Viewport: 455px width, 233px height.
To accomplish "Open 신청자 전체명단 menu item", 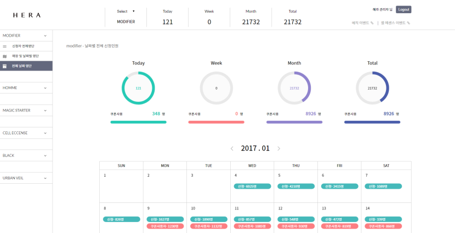I will (26, 46).
